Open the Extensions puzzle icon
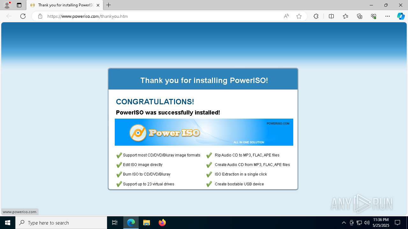Image resolution: width=408 pixels, height=229 pixels. pos(316,16)
